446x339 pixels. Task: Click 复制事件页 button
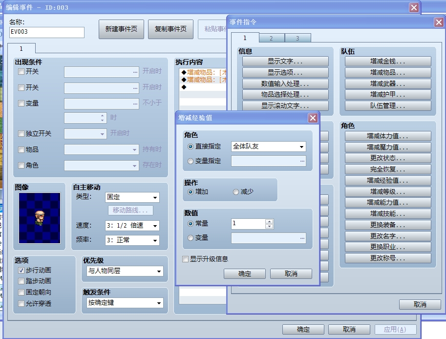[x=170, y=29]
